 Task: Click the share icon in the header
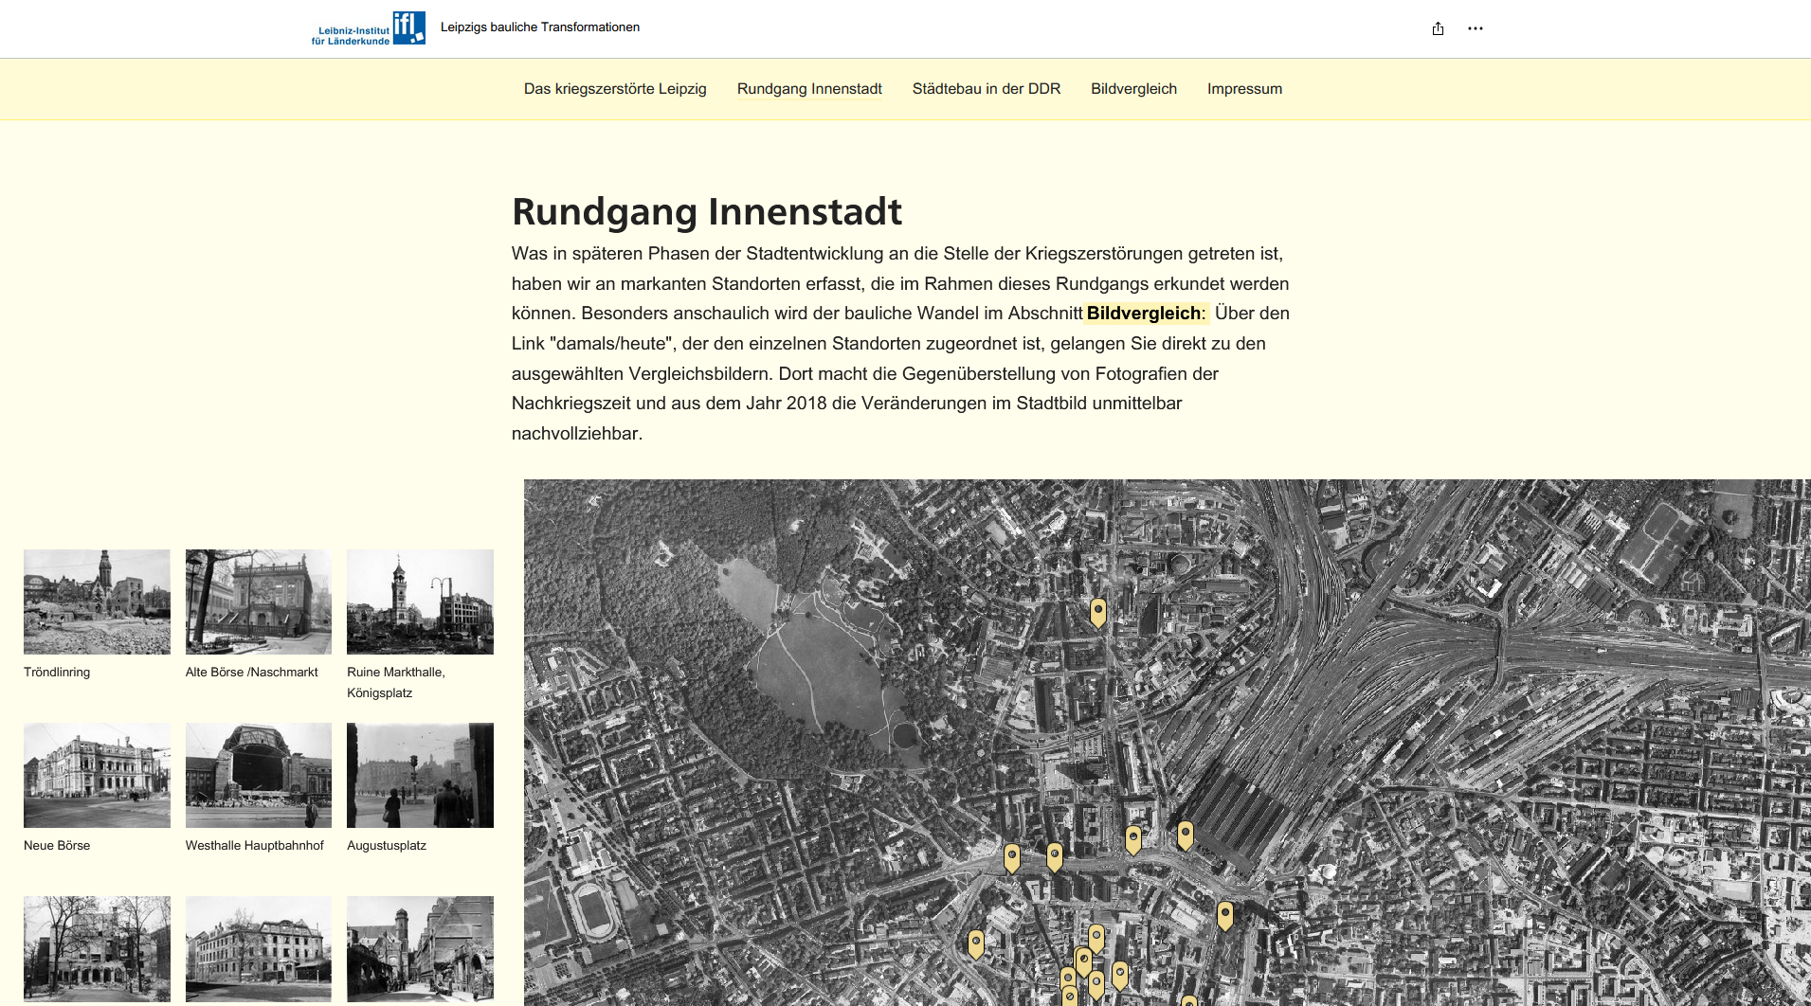1438,28
